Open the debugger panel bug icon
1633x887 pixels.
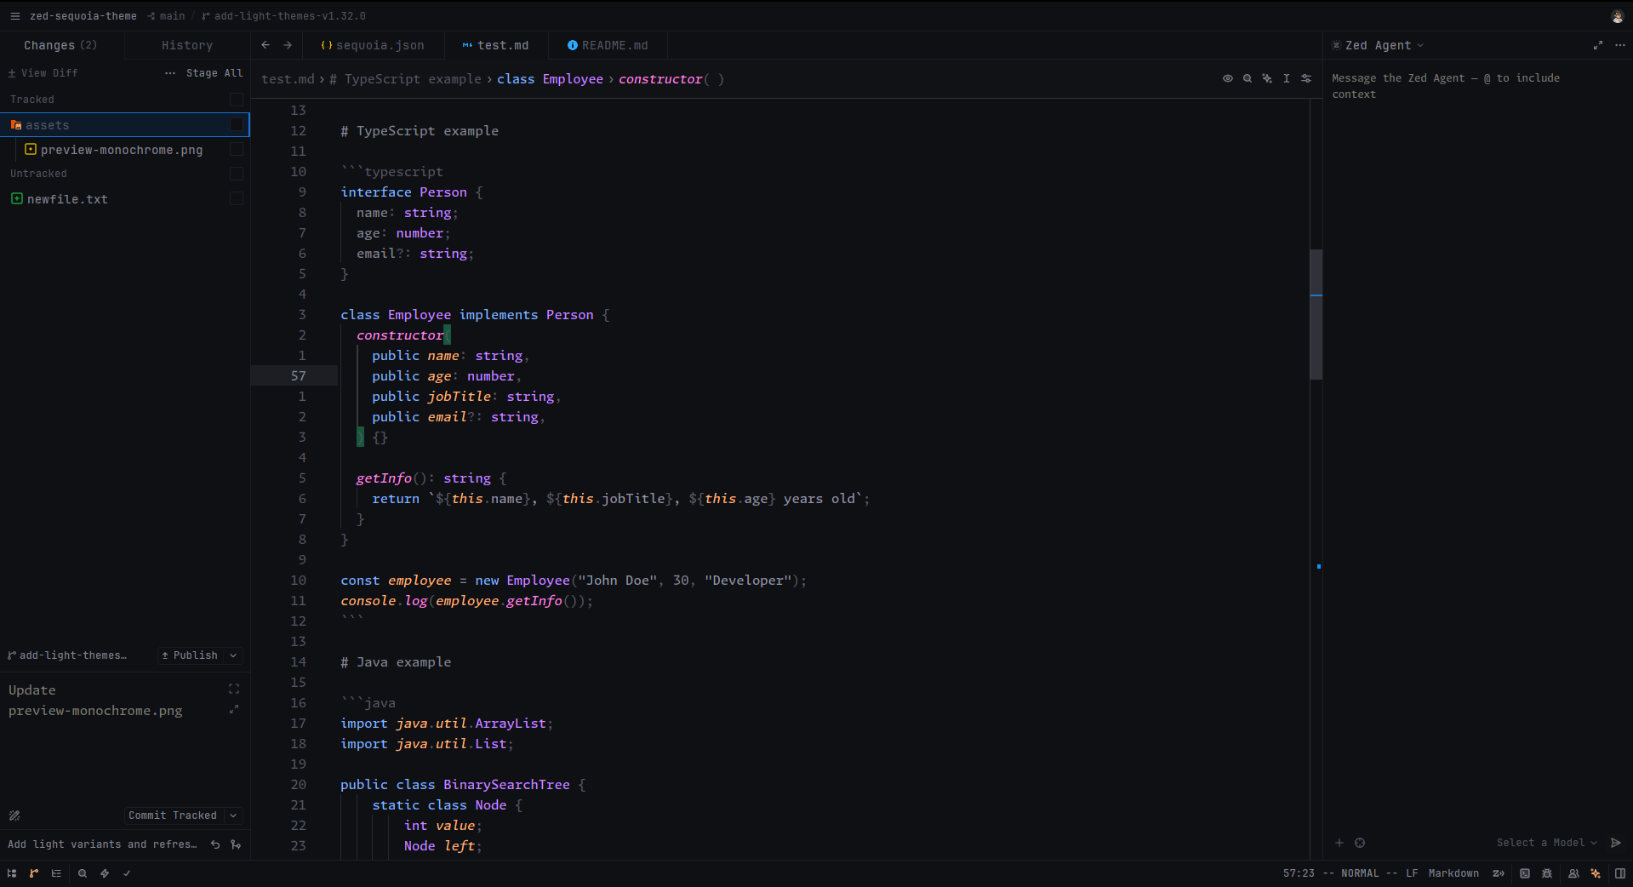1547,873
